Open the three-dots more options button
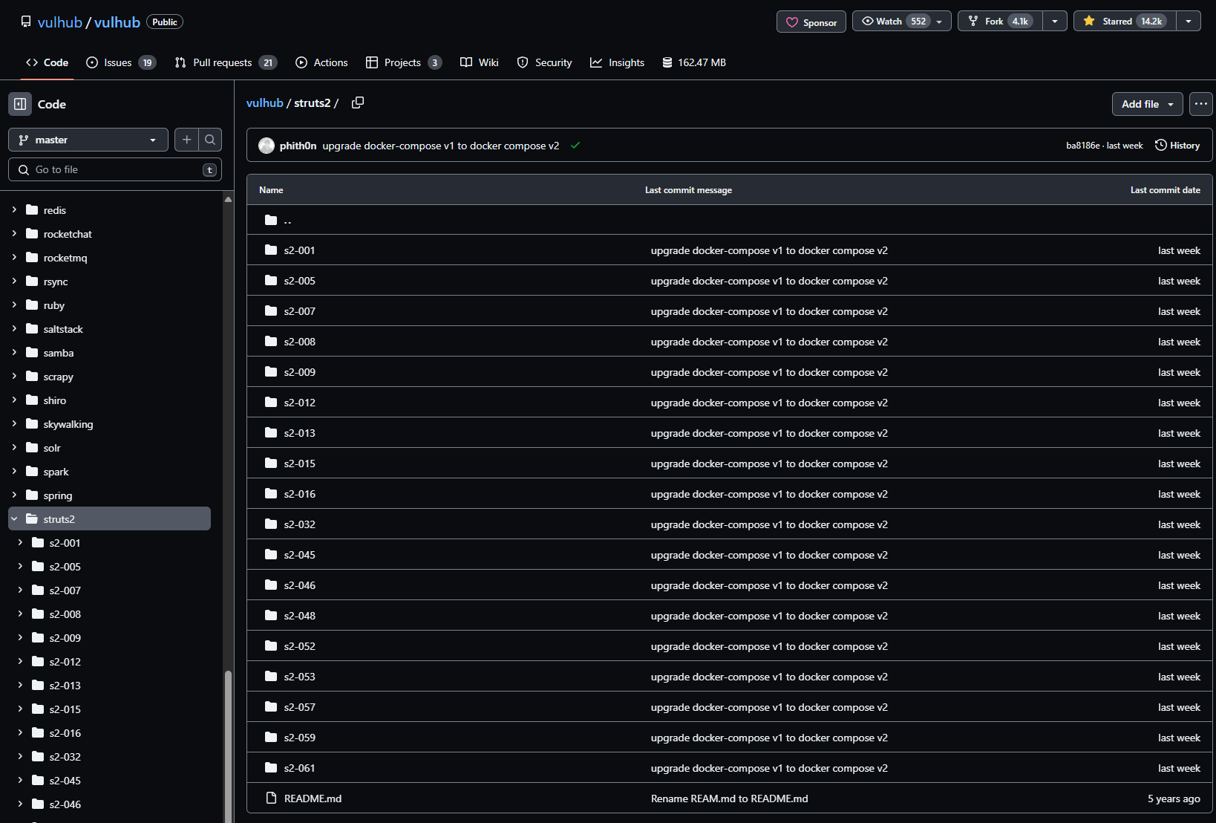The height and width of the screenshot is (823, 1216). (x=1200, y=104)
